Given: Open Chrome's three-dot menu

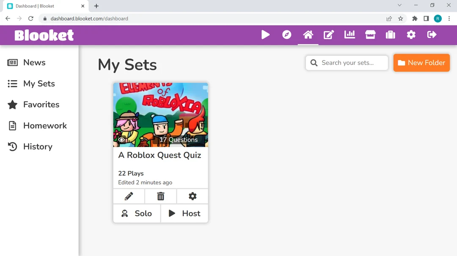Looking at the screenshot, I should [449, 18].
